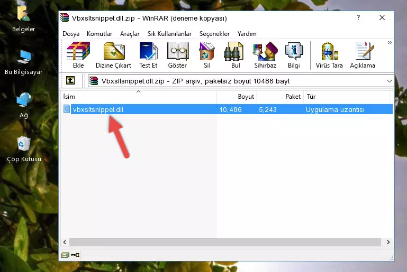The height and width of the screenshot is (272, 407).
Task: Open the archive path dropdown arrow
Action: tap(390, 81)
